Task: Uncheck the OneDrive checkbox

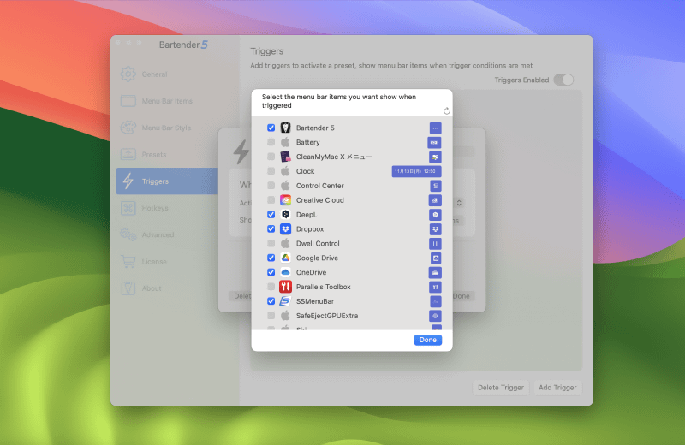Action: pyautogui.click(x=271, y=272)
